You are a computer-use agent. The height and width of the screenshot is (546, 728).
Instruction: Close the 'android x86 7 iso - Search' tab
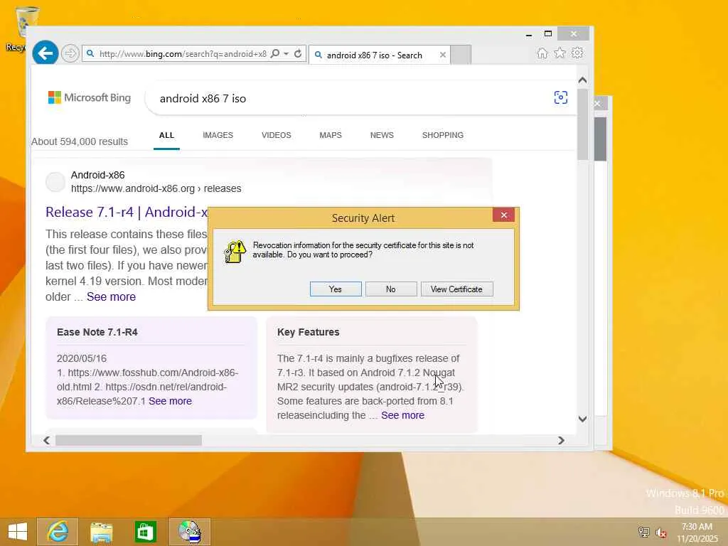point(442,55)
